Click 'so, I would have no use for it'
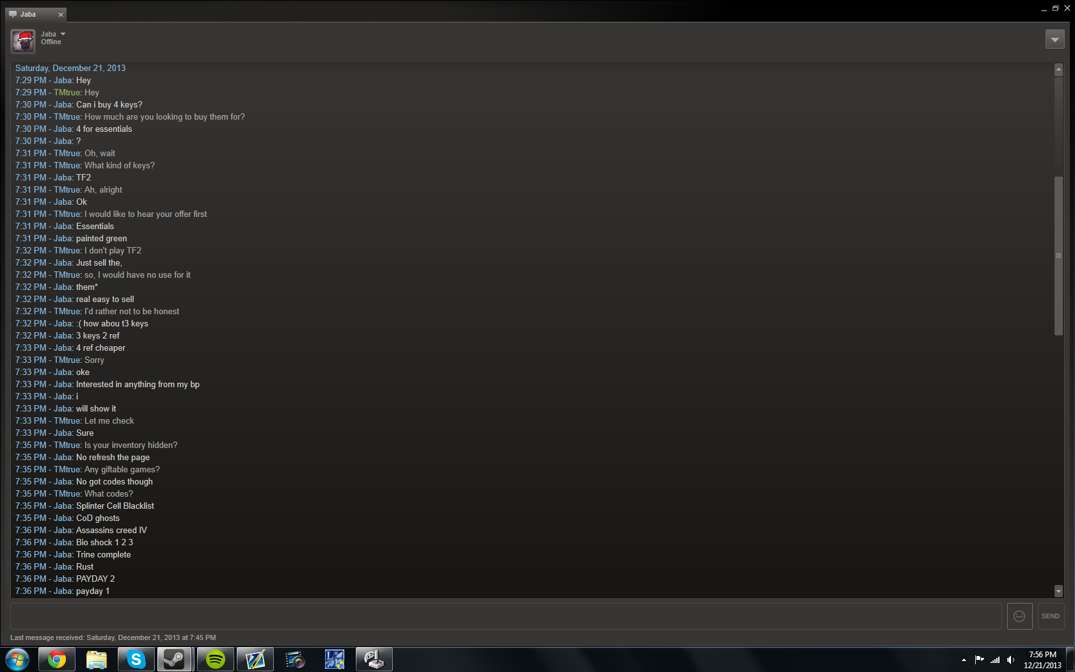This screenshot has width=1075, height=672. tap(138, 275)
